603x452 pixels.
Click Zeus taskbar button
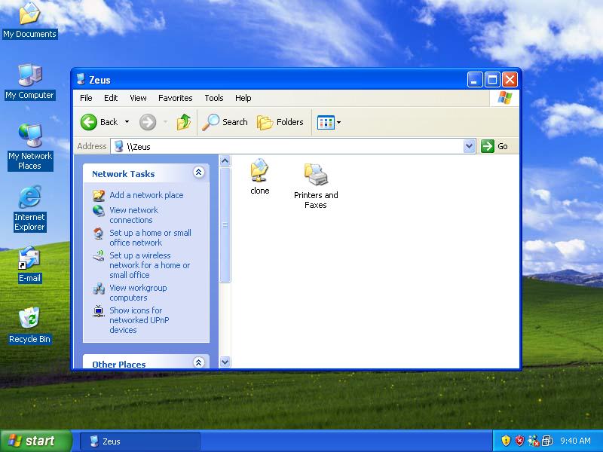(140, 441)
